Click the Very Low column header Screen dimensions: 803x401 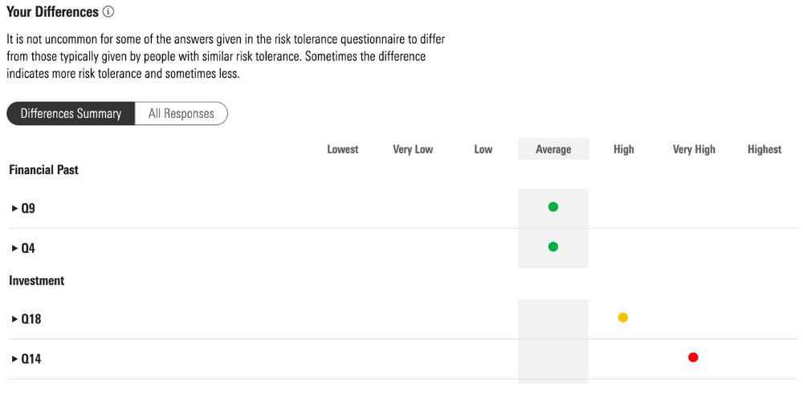[413, 149]
